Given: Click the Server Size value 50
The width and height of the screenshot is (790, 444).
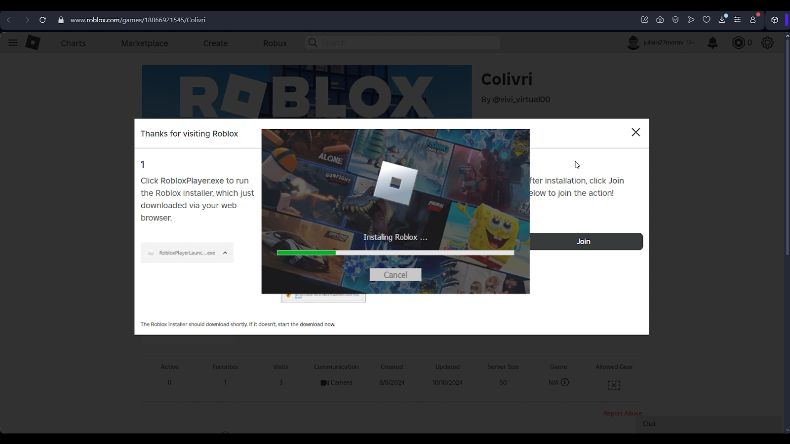Looking at the screenshot, I should [503, 382].
